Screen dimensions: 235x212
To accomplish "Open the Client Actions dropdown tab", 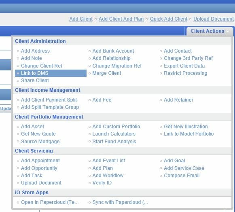I will (210, 31).
